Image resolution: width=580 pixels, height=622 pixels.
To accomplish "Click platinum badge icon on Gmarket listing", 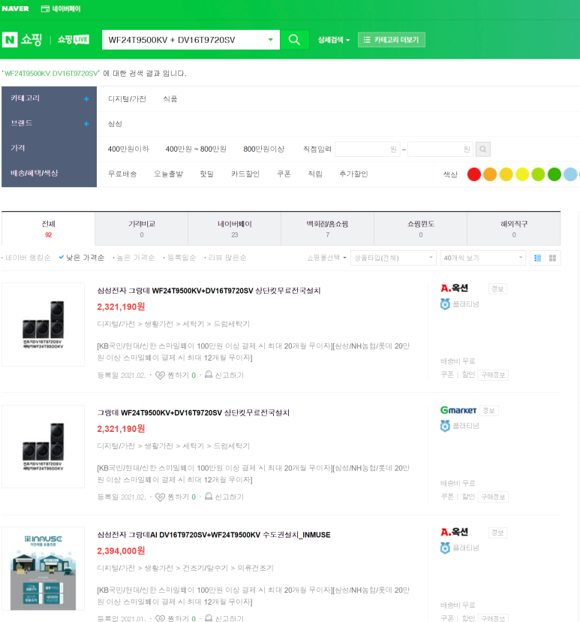I will tap(445, 426).
